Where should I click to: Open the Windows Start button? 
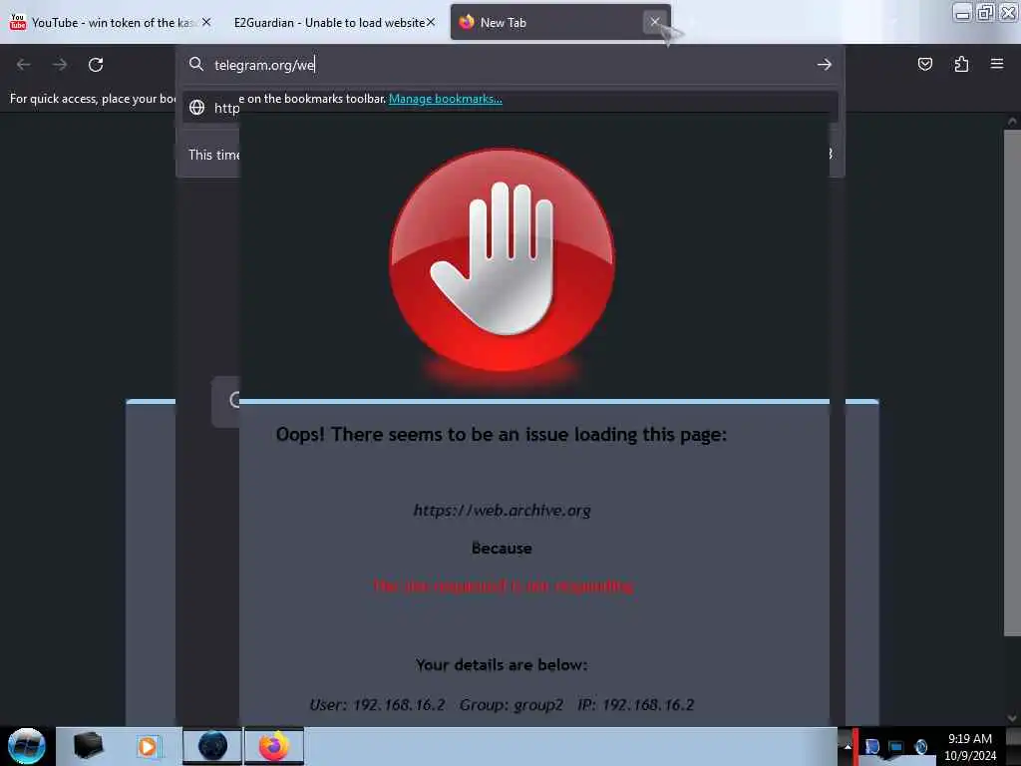point(27,746)
